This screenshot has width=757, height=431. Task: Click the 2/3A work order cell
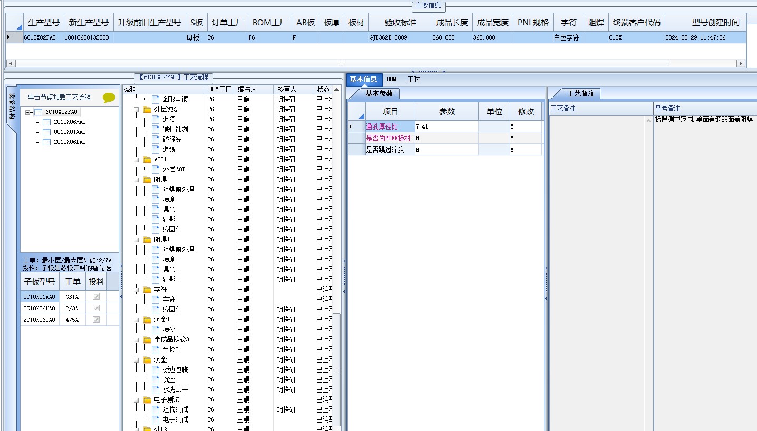point(72,308)
